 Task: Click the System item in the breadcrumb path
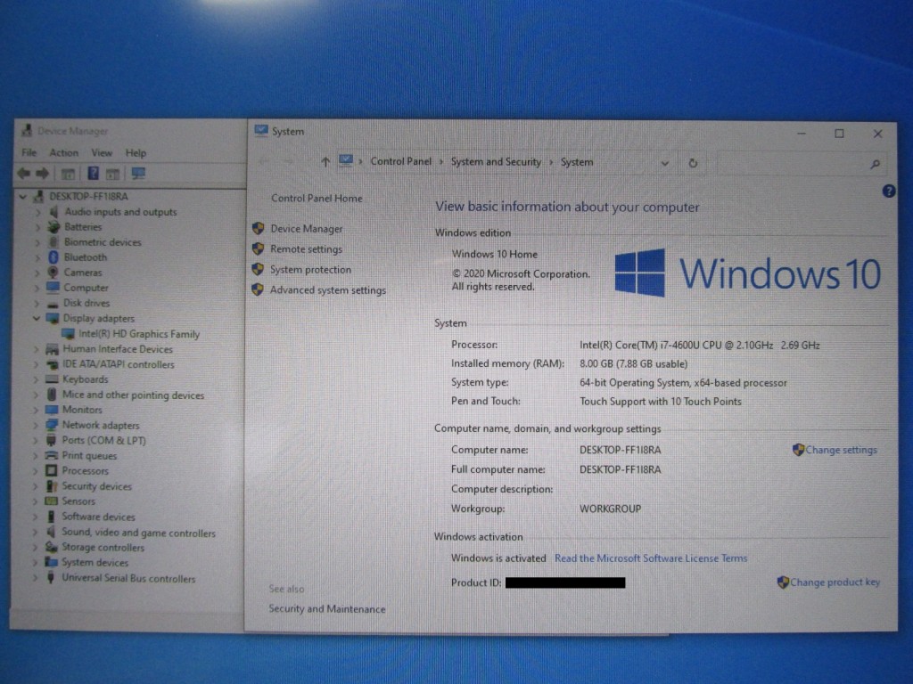point(577,162)
